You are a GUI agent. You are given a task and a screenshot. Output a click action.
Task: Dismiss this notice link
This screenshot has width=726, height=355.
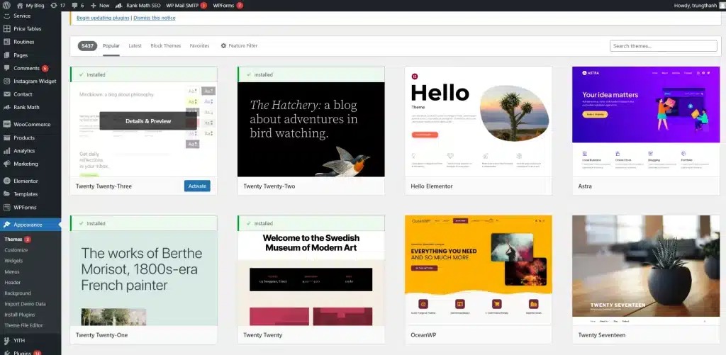pos(152,17)
